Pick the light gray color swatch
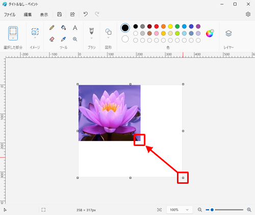 142,33
